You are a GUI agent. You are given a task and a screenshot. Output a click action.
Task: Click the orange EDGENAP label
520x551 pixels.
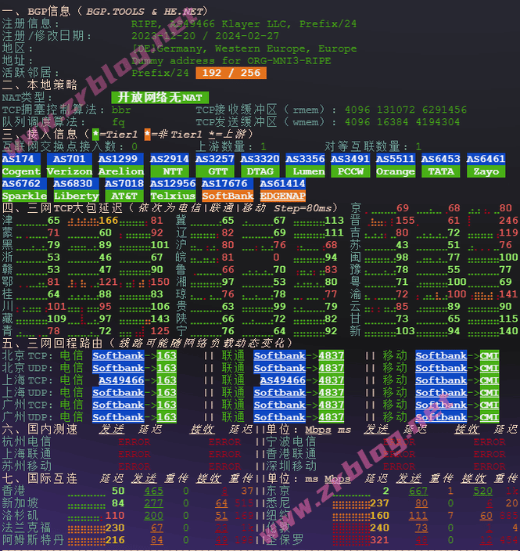pos(282,196)
